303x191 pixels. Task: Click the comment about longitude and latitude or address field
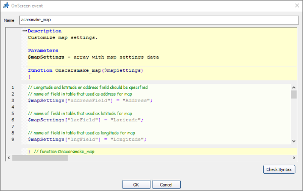point(88,87)
